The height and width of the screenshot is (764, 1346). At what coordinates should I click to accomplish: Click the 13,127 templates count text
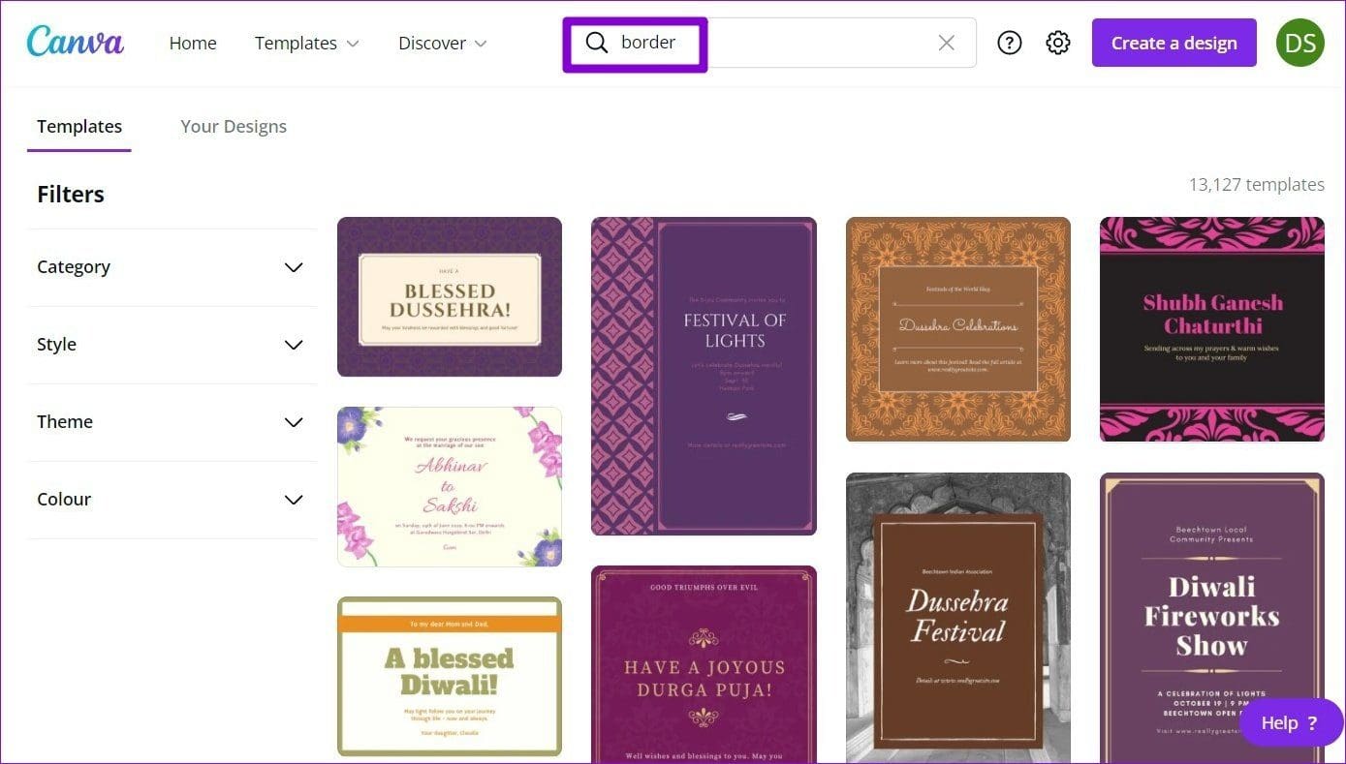tap(1257, 184)
